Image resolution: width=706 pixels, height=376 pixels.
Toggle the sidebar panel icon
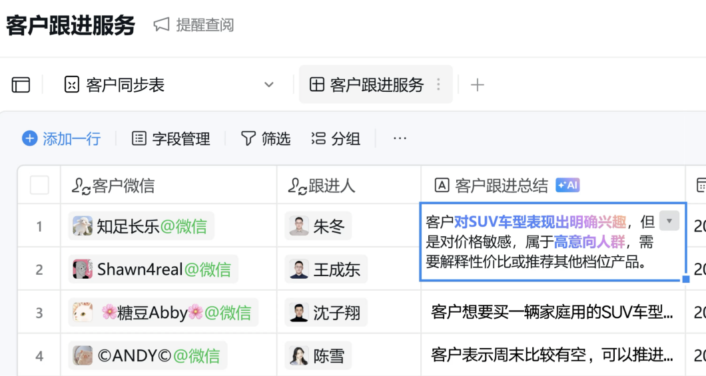pos(21,85)
